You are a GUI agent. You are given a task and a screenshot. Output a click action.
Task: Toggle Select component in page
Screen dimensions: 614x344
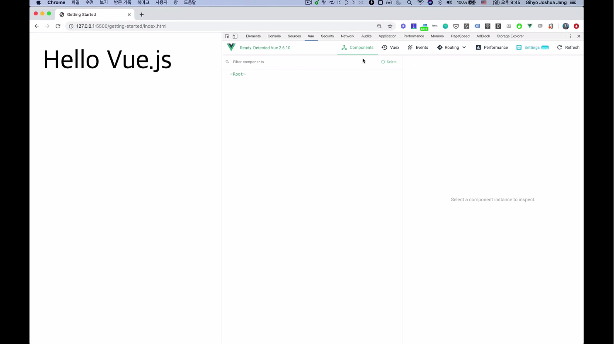point(389,62)
